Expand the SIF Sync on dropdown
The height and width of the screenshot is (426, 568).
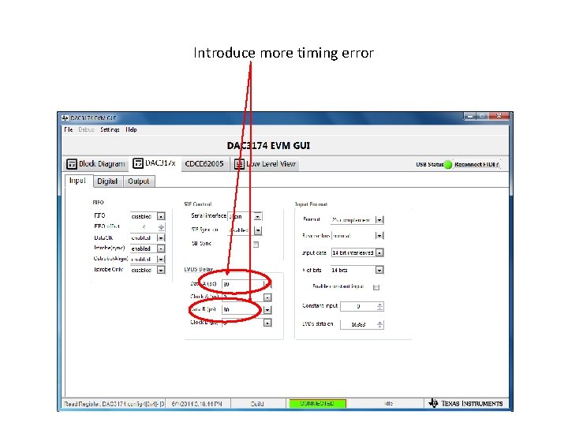257,230
